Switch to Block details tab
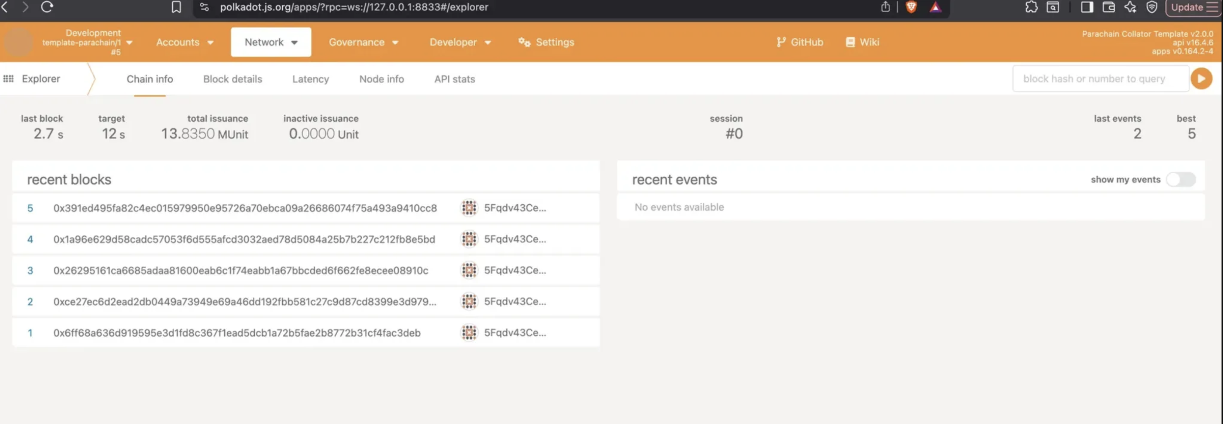 pyautogui.click(x=232, y=79)
